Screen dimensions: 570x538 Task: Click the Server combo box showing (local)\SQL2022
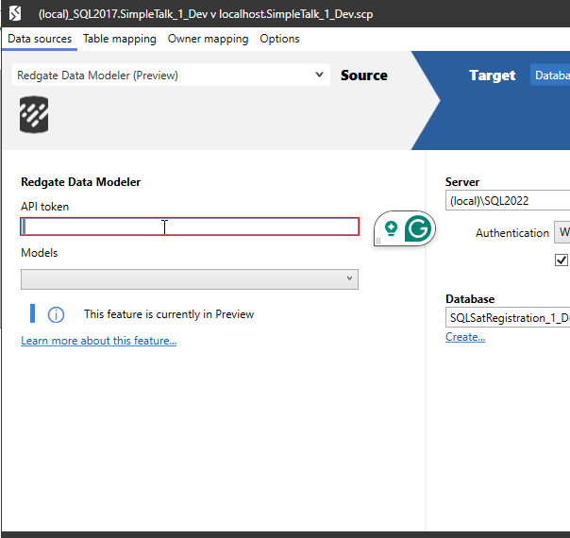tap(508, 200)
